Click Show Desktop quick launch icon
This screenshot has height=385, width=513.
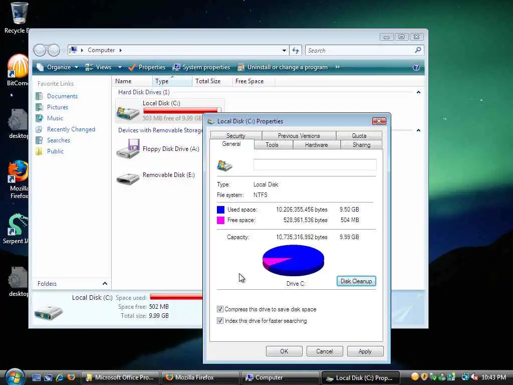36,377
